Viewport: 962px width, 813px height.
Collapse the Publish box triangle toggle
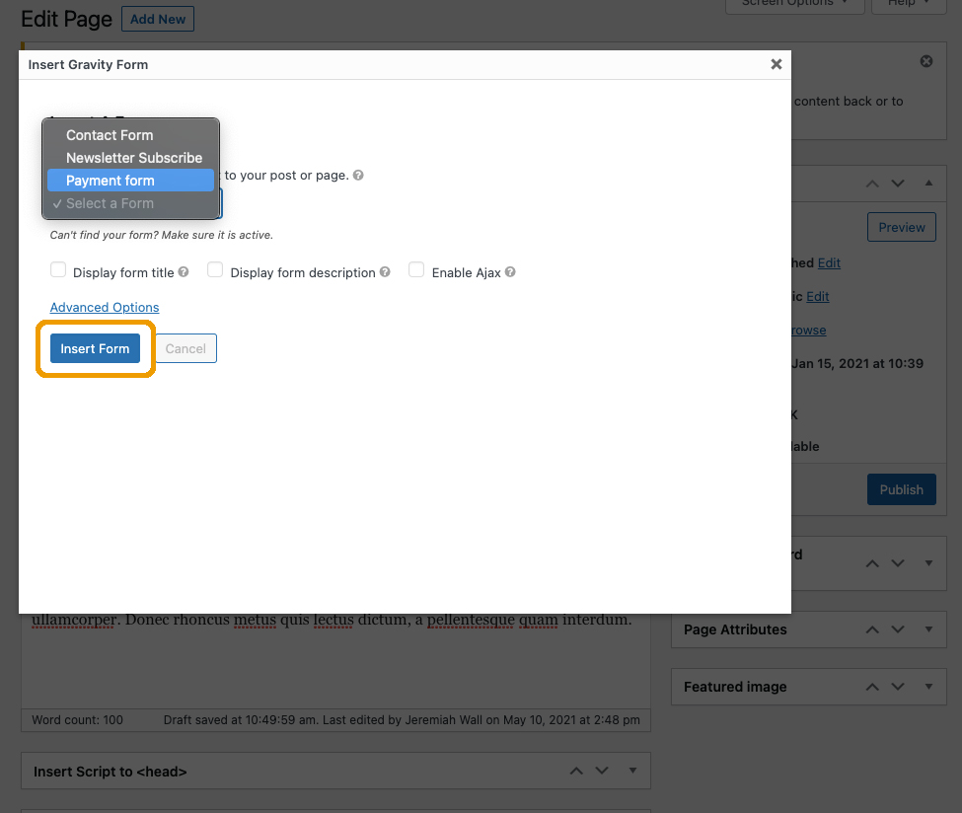click(x=928, y=183)
